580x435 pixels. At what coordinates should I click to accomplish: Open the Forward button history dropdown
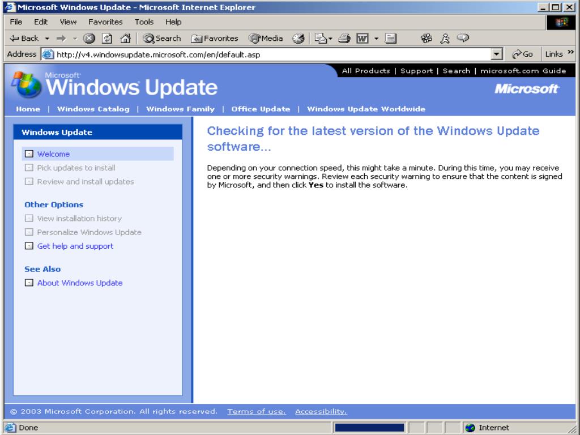point(75,39)
